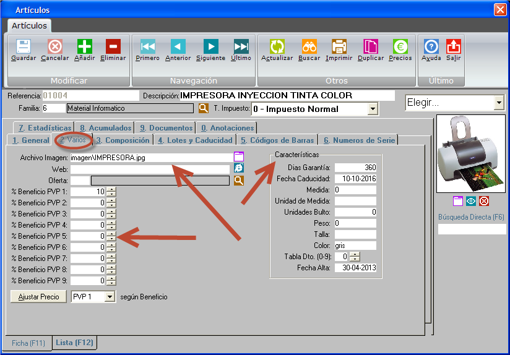Go to Primero record
Image resolution: width=510 pixels, height=355 pixels.
(148, 47)
